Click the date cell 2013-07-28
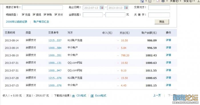 pos(12,78)
